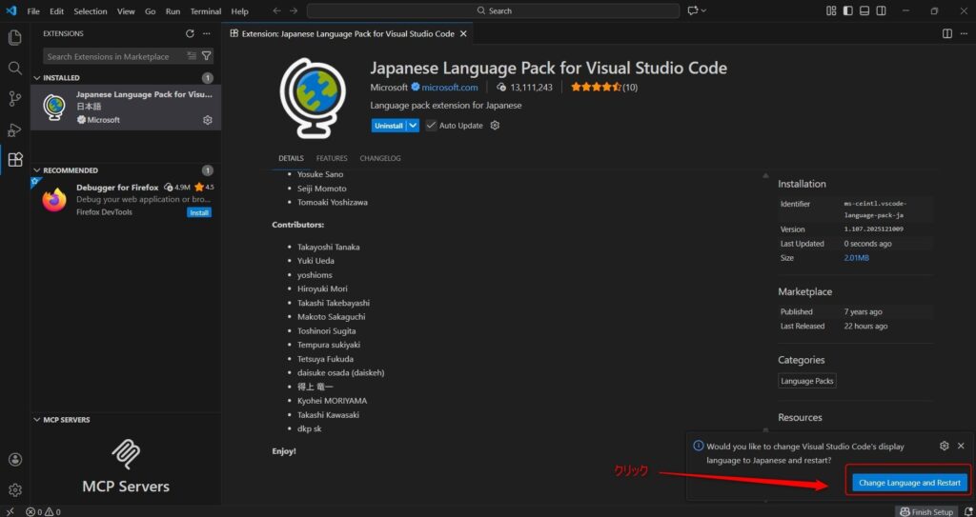Screen dimensions: 976x517
Task: Close the Japanese Language Pack editor tab
Action: tap(463, 33)
